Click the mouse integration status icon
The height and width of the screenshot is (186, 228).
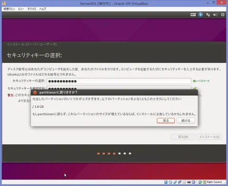[x=200, y=182]
